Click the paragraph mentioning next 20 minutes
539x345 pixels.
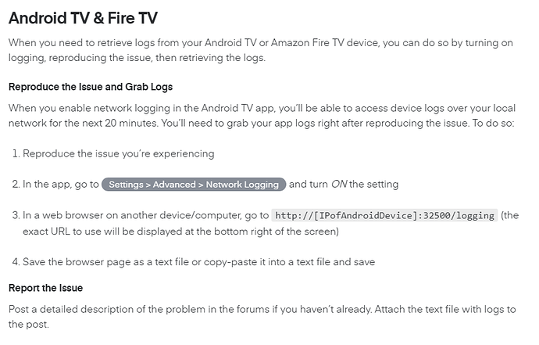[262, 115]
